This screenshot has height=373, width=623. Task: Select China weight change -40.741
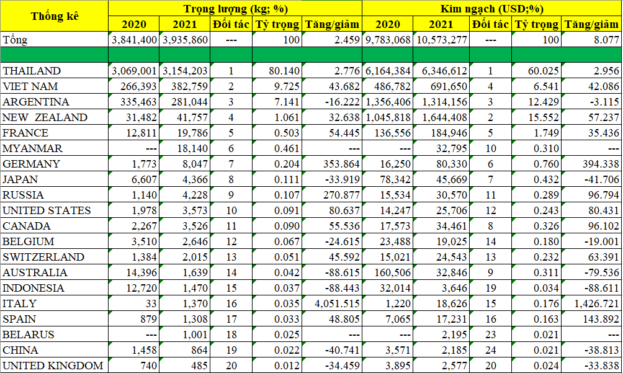coord(332,349)
